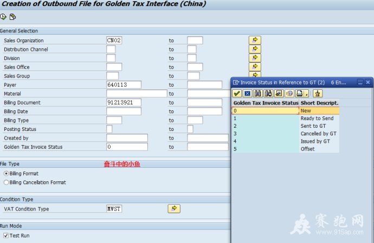Click the Execute clock icon
This screenshot has width=374, height=243.
point(3,17)
